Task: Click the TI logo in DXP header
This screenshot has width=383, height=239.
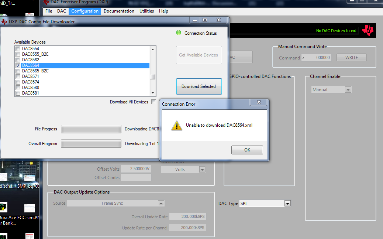Action: click(x=368, y=30)
